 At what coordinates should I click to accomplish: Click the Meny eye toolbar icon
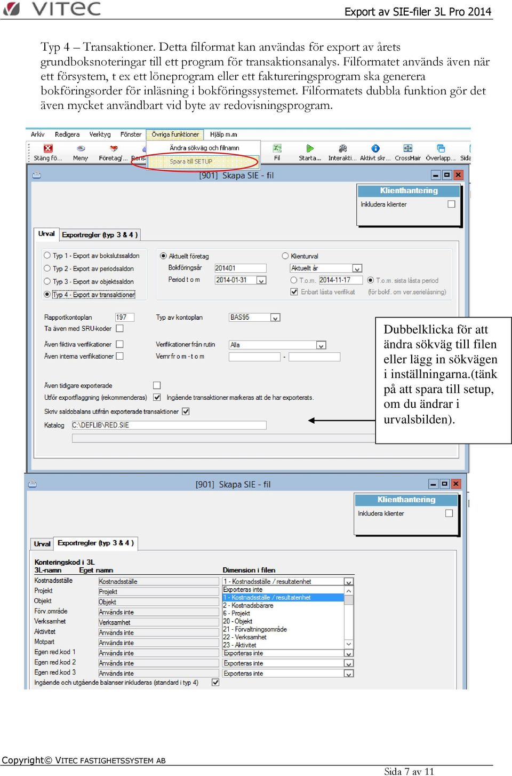(81, 148)
